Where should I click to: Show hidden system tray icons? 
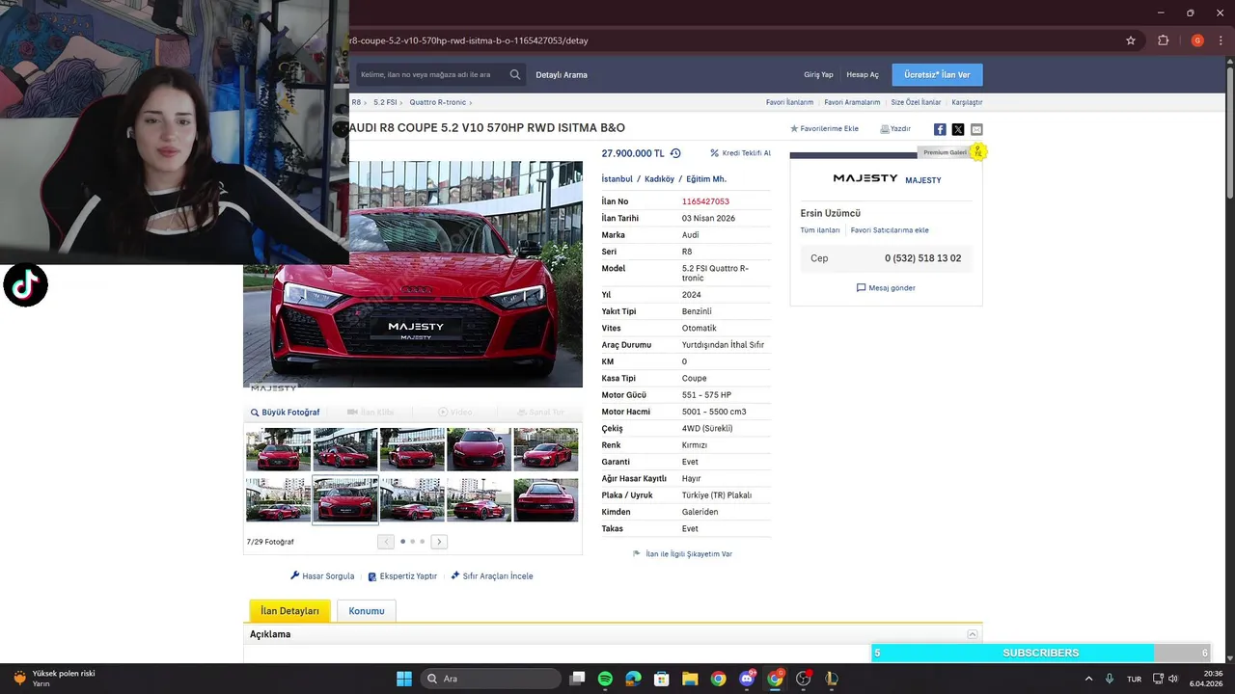click(x=1089, y=679)
